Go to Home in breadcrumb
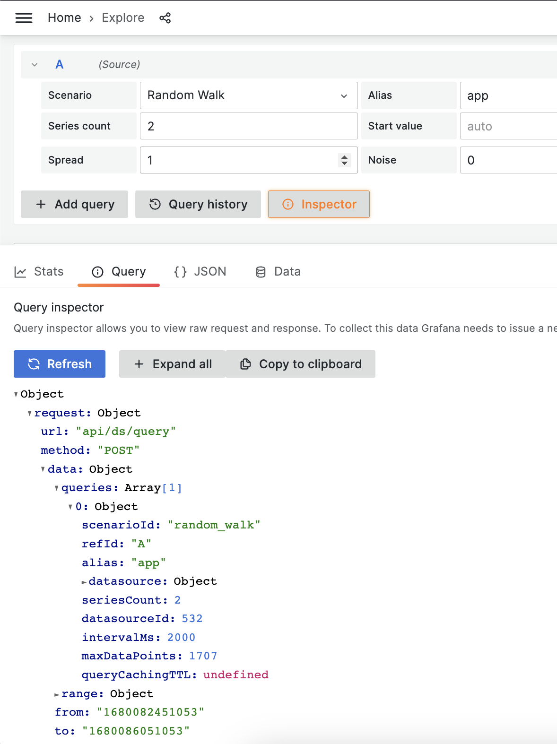Image resolution: width=557 pixels, height=744 pixels. (64, 18)
